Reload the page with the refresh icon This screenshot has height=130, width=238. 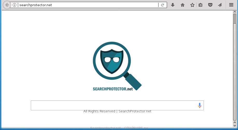point(162,5)
